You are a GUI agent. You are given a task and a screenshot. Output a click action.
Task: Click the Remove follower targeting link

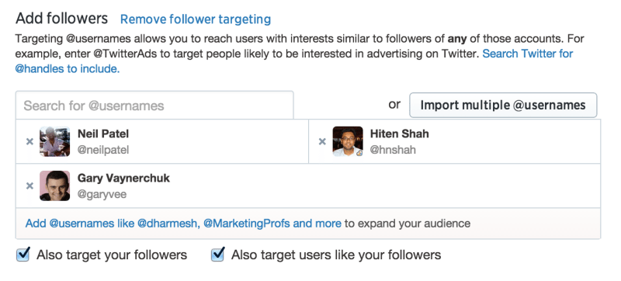pos(196,19)
